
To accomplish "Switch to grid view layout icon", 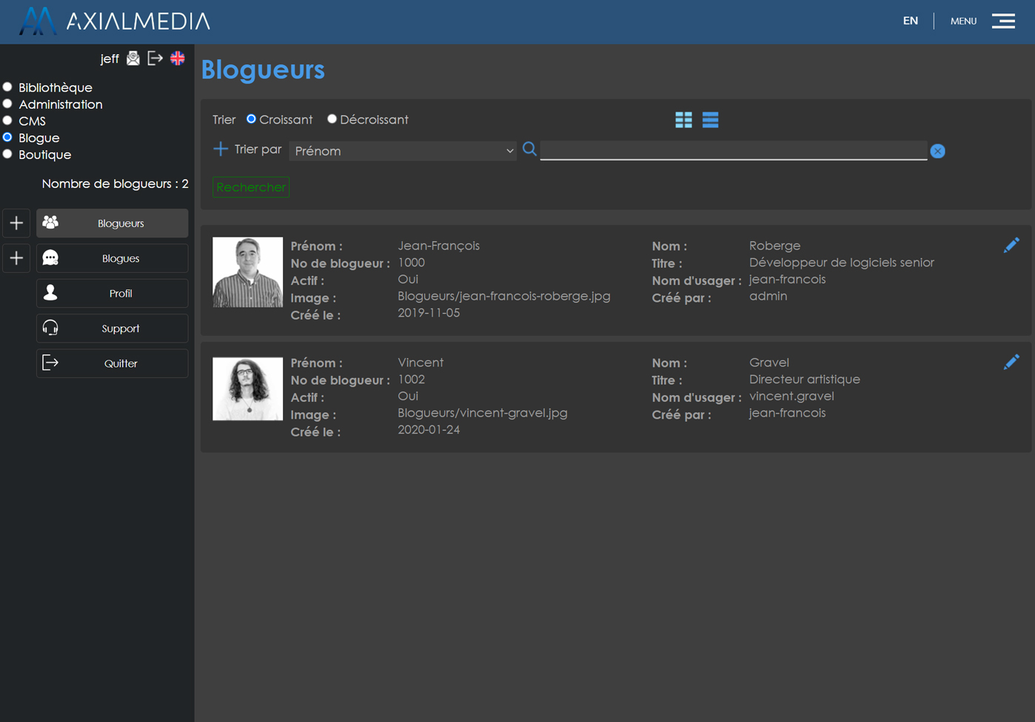I will (x=683, y=120).
